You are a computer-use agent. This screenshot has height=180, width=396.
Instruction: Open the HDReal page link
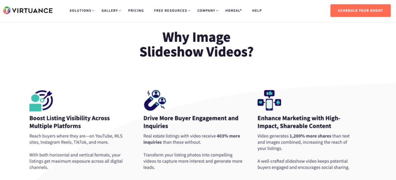pos(234,10)
